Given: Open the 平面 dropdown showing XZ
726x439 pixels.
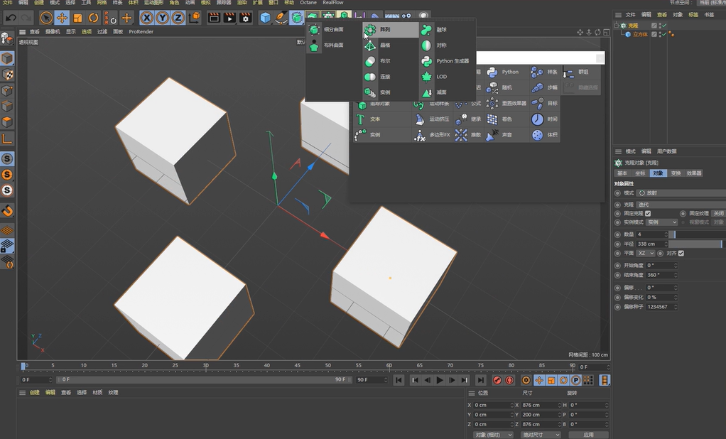Looking at the screenshot, I should tap(645, 253).
